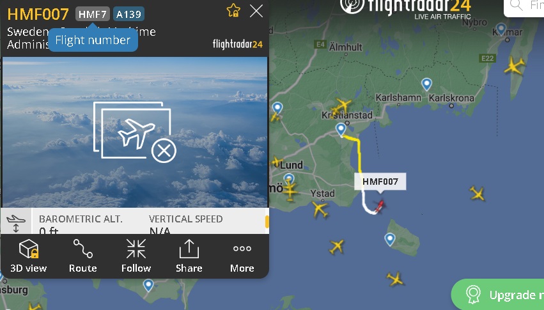Open the locked 3D view
Image resolution: width=544 pixels, height=310 pixels.
[x=29, y=256]
